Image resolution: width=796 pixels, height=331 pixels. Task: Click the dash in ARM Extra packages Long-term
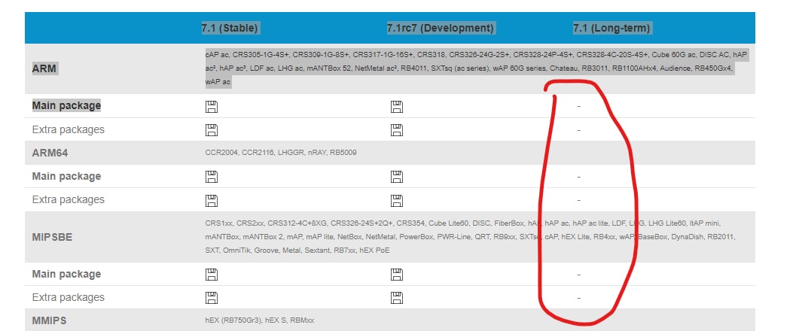[578, 129]
